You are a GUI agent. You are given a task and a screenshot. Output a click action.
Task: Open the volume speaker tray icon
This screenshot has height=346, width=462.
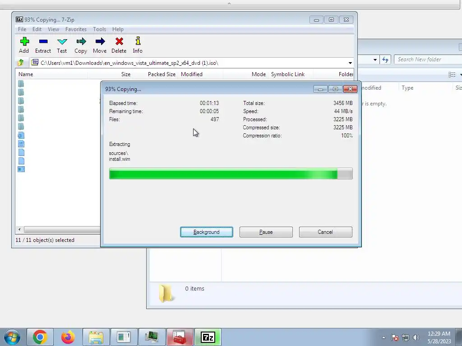coord(416,337)
